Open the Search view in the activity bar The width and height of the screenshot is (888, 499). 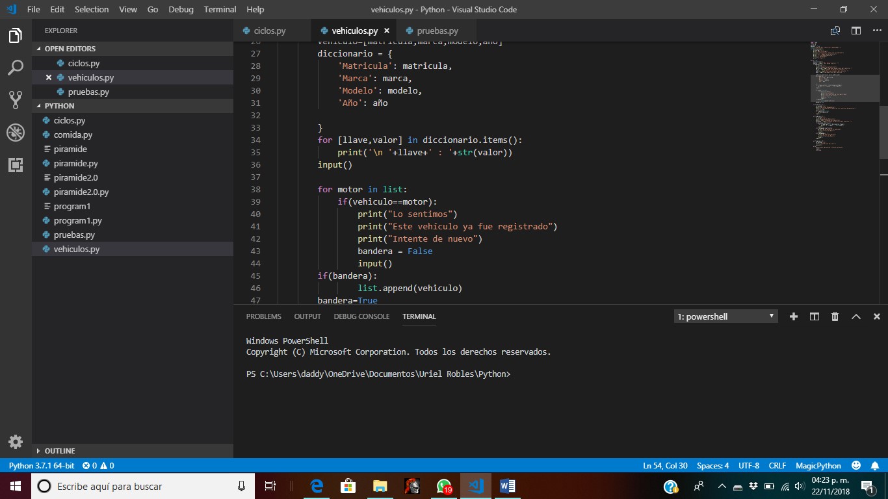tap(16, 68)
